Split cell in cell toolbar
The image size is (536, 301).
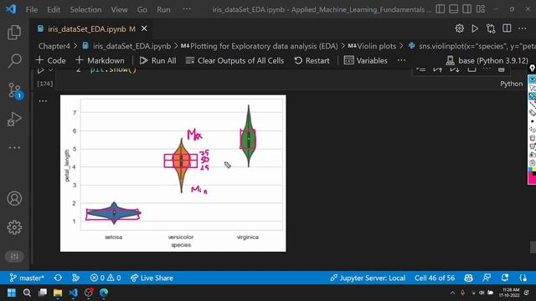coord(472,69)
